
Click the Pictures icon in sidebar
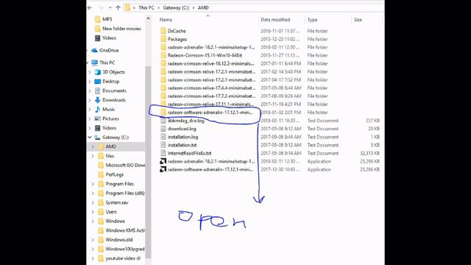coord(98,119)
